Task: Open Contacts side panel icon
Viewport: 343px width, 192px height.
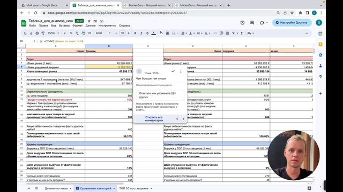Action: (x=320, y=66)
